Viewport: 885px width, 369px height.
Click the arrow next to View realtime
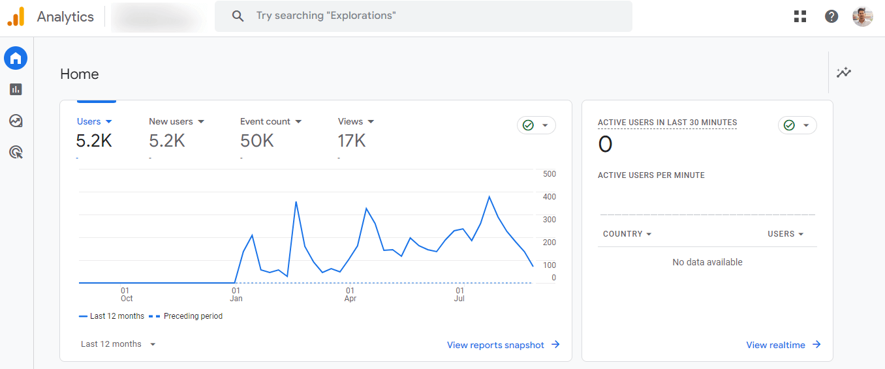[816, 345]
